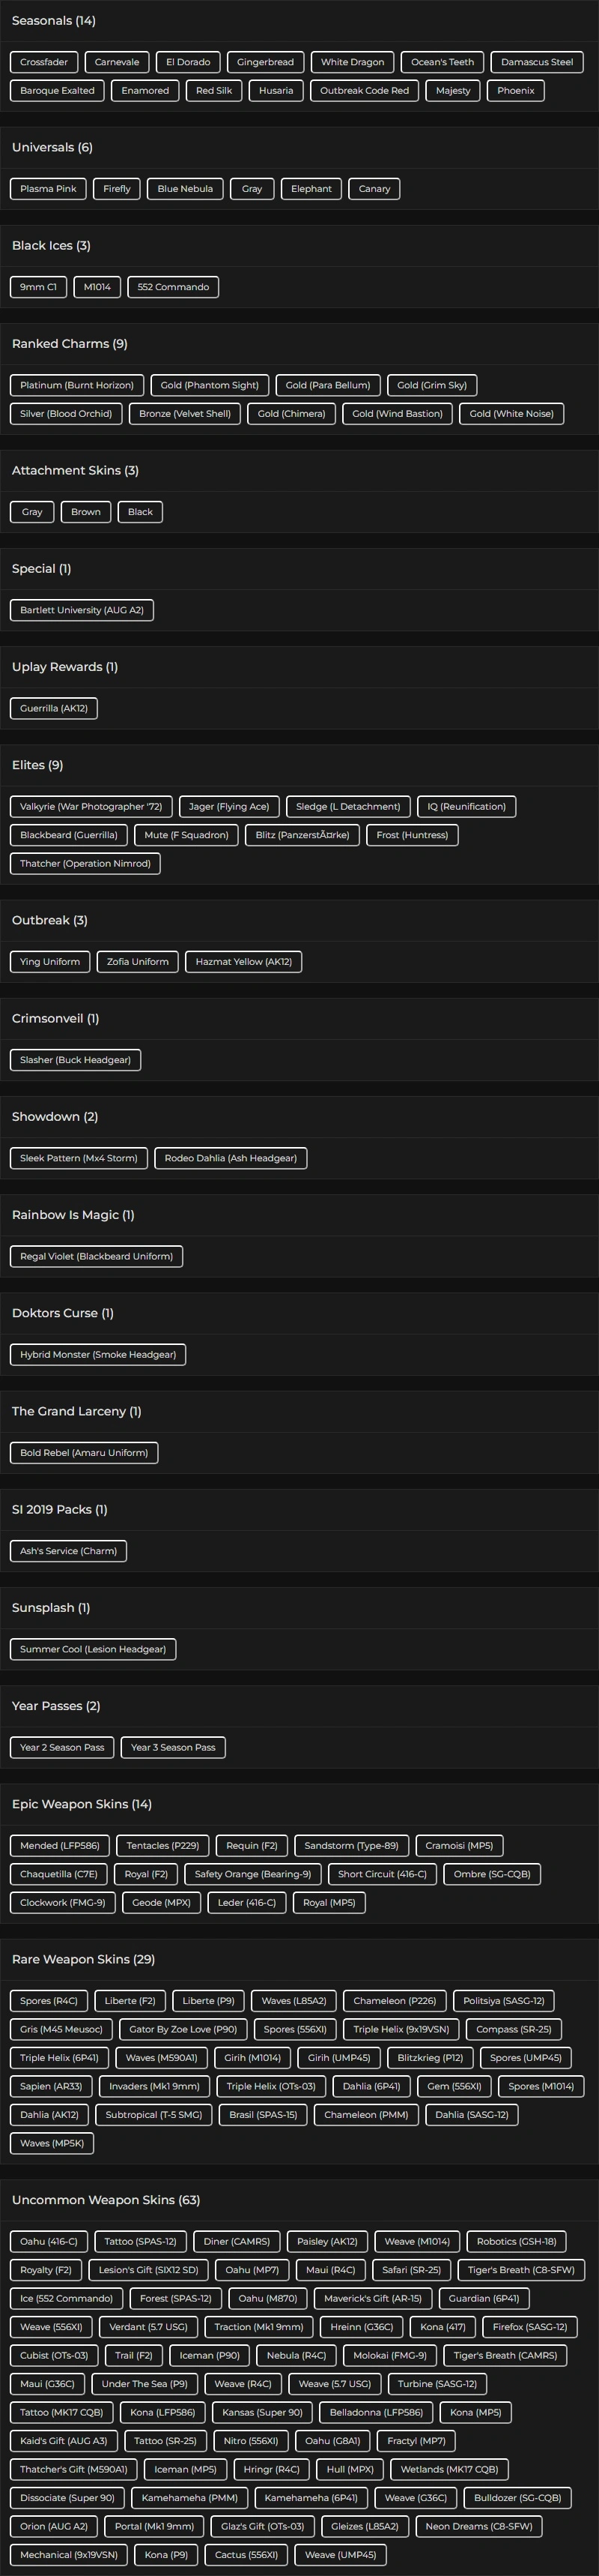
Task: Click the Guerrilla (AK12) Uplay reward
Action: tap(54, 708)
